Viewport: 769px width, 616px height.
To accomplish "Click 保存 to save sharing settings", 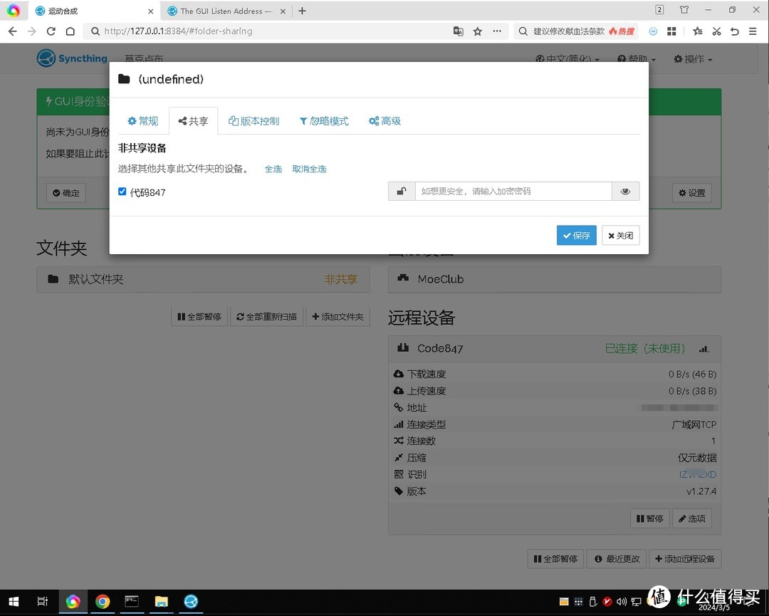I will pyautogui.click(x=576, y=235).
